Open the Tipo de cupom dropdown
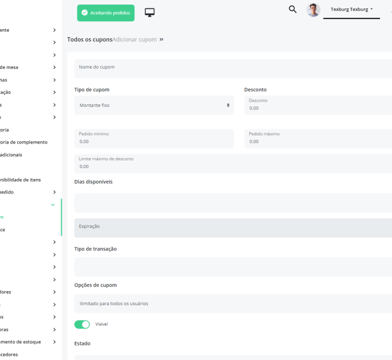 (154, 105)
